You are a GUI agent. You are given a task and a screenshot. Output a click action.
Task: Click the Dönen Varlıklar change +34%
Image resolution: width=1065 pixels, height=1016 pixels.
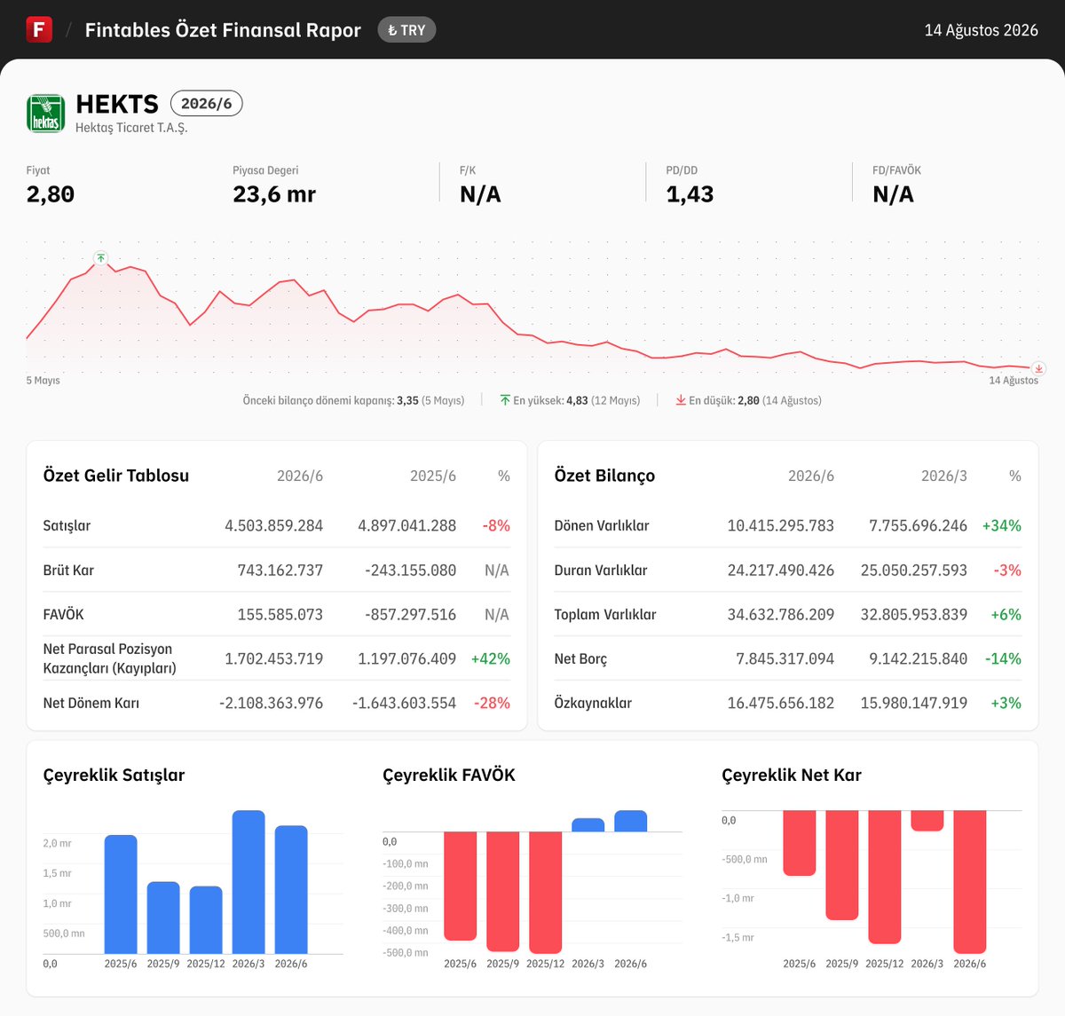pos(1002,525)
